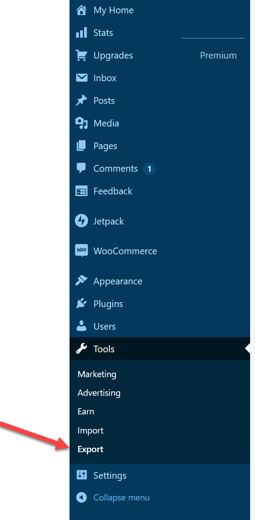
Task: Click the Jetpack lightning bolt icon
Action: (81, 221)
